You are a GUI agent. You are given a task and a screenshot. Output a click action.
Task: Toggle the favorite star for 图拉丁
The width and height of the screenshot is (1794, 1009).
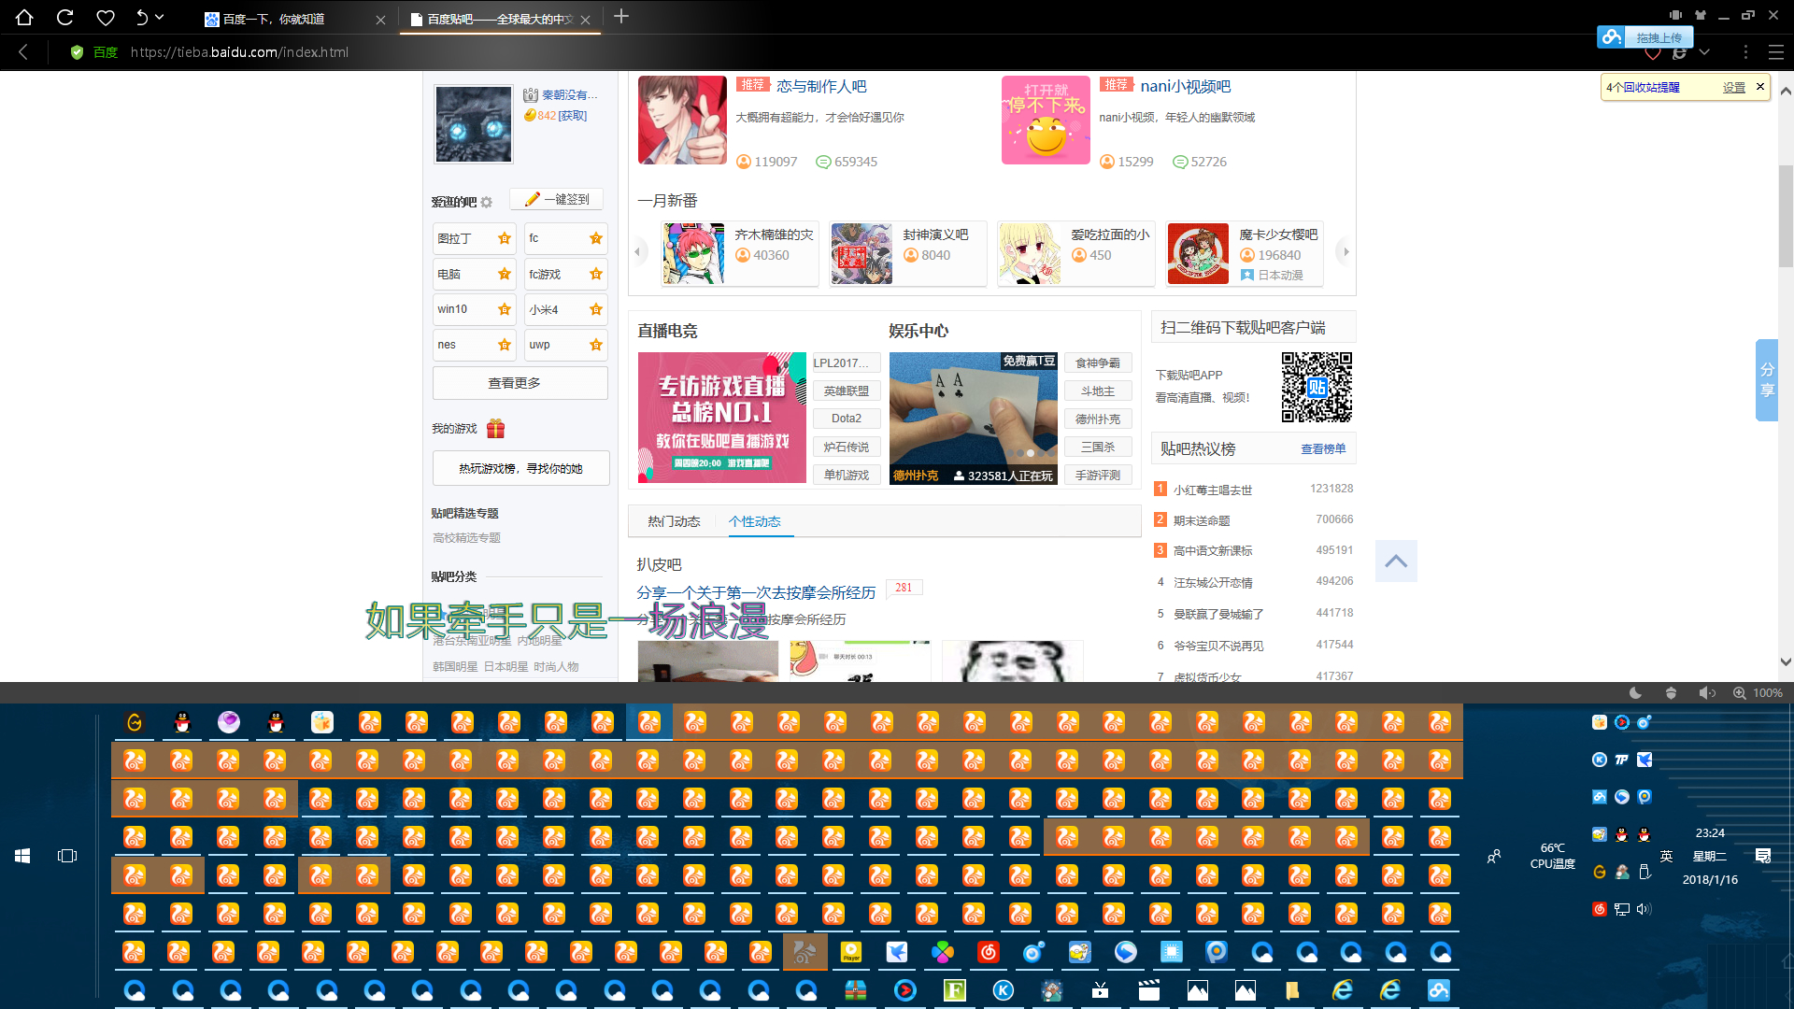coord(505,238)
